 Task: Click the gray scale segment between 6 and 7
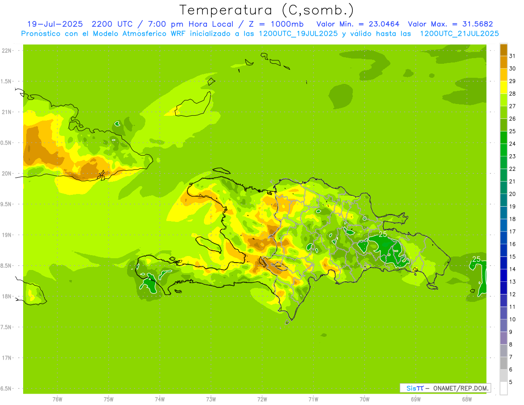[503, 363]
